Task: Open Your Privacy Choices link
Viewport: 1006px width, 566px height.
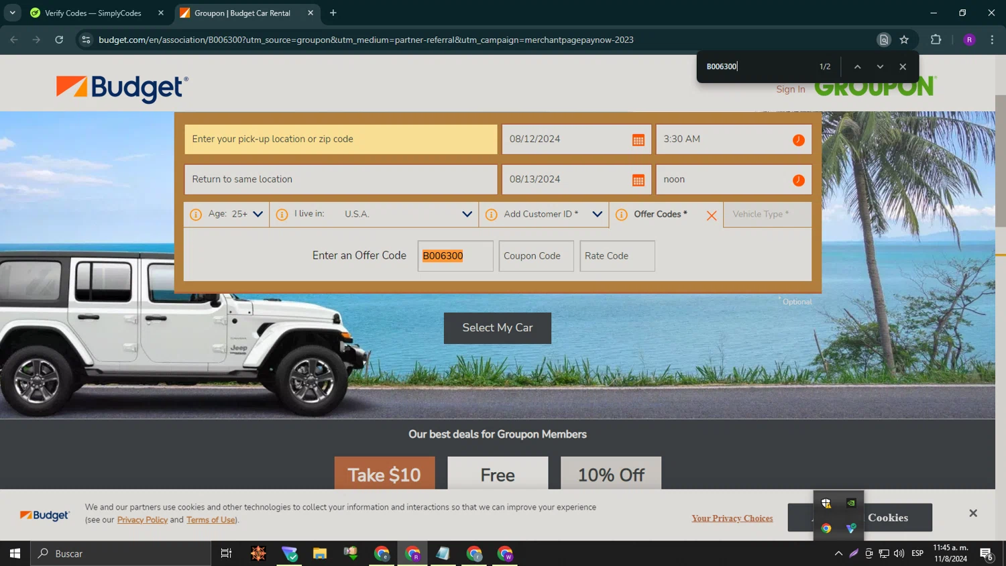Action: (732, 518)
